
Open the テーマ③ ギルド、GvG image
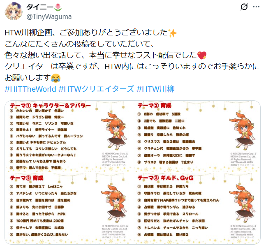(197, 208)
